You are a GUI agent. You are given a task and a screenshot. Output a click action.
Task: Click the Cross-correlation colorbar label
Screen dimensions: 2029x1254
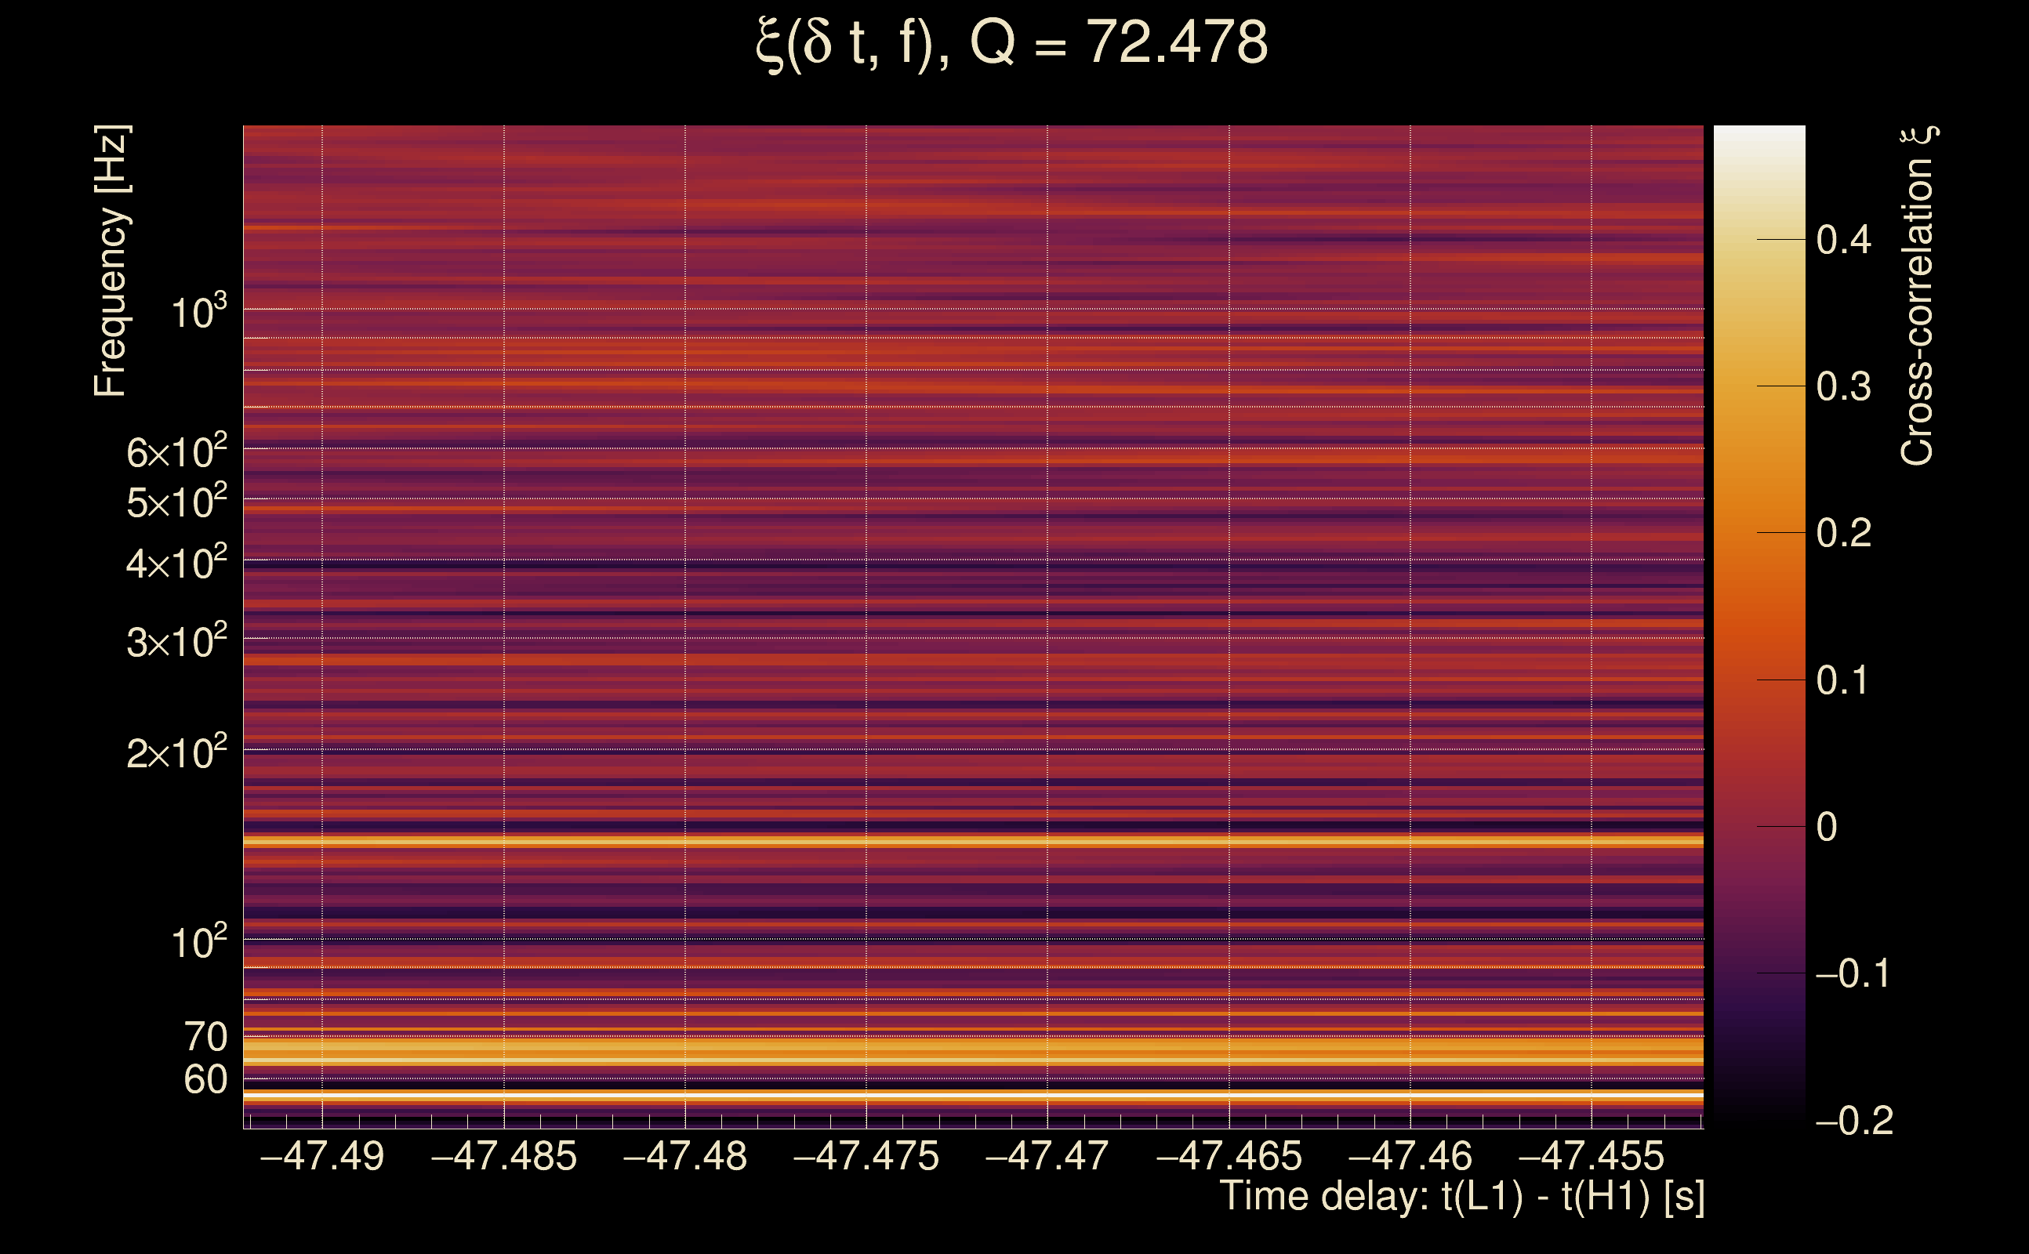point(1918,296)
